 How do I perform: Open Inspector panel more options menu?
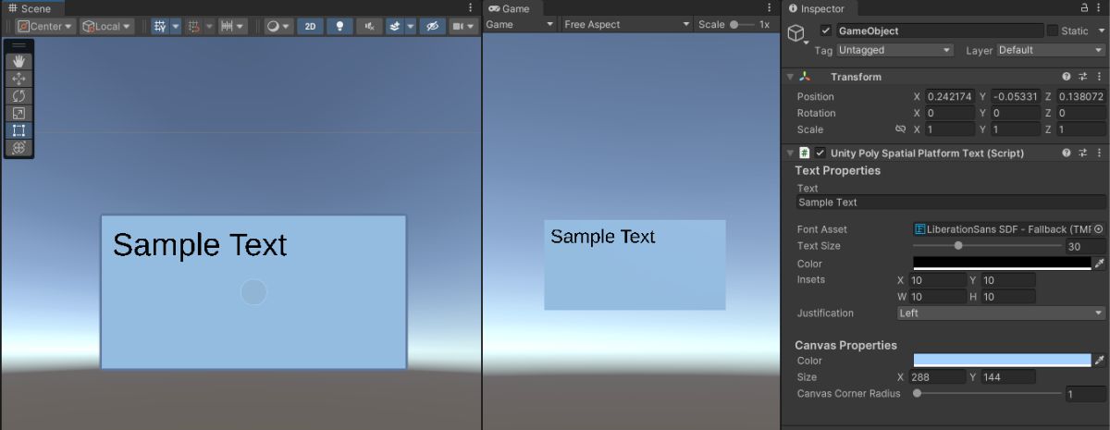[x=1100, y=7]
